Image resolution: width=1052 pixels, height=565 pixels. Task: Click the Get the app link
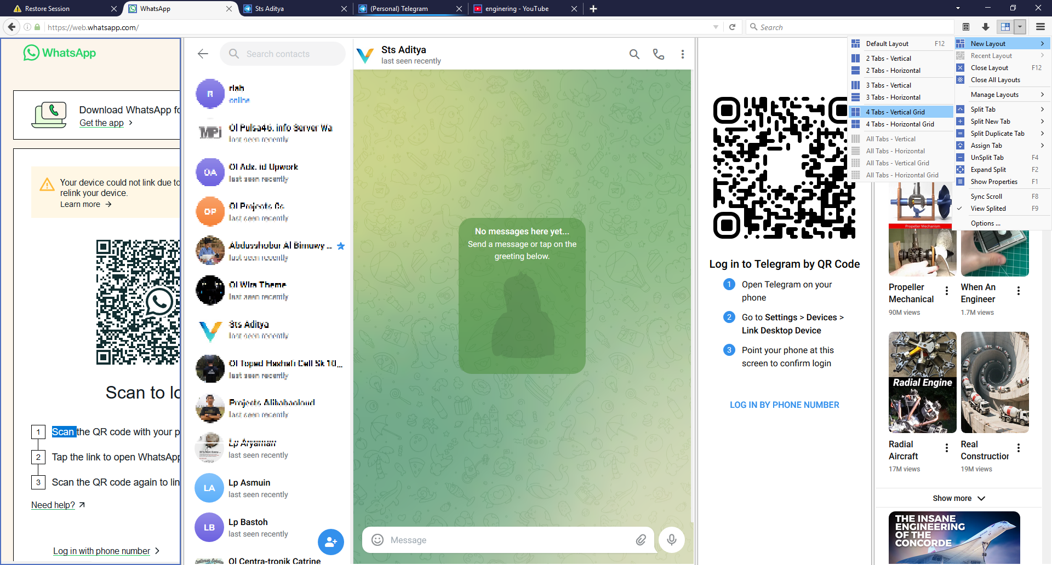101,123
